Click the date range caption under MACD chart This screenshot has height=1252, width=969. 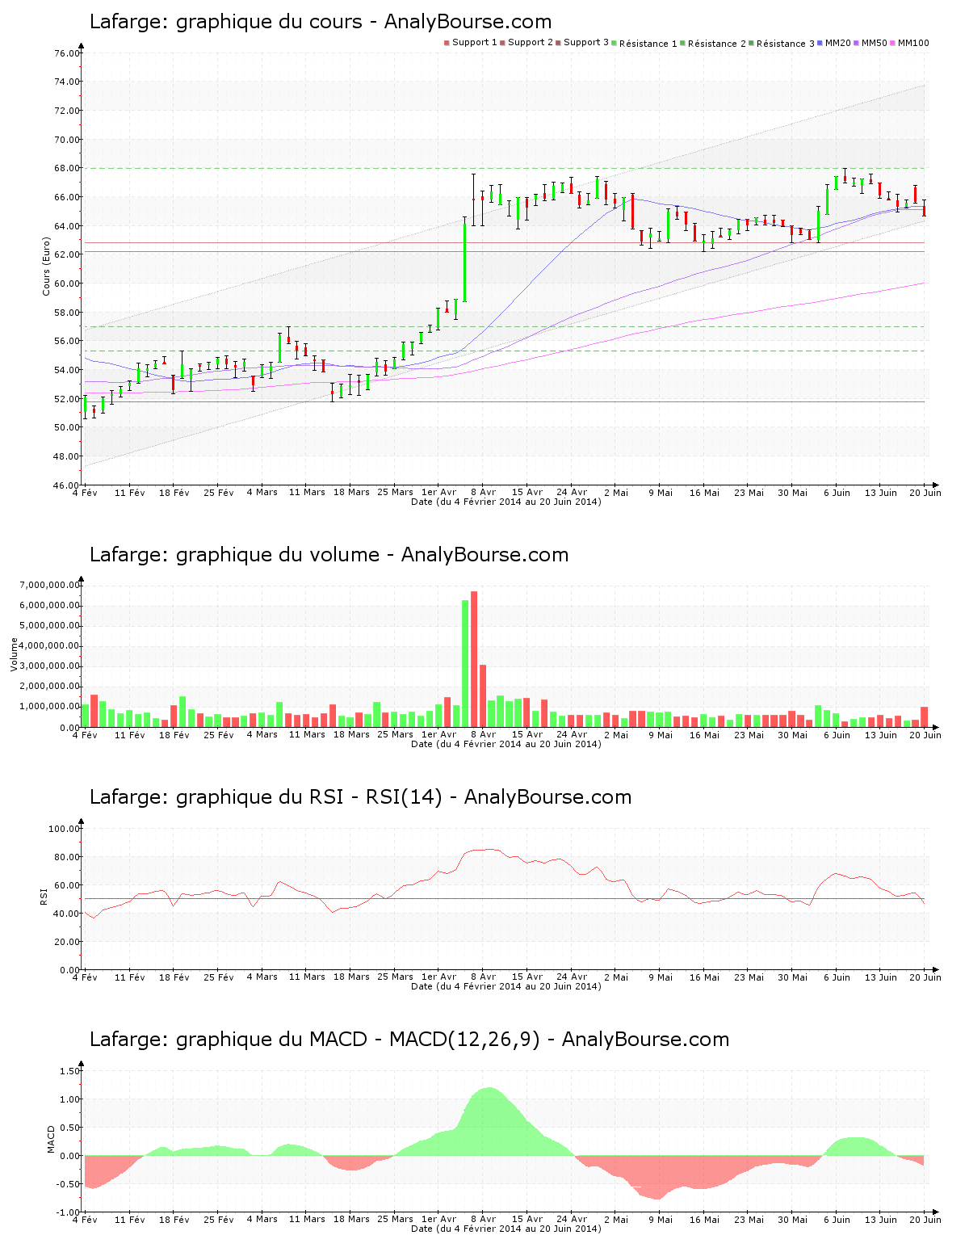point(505,1229)
